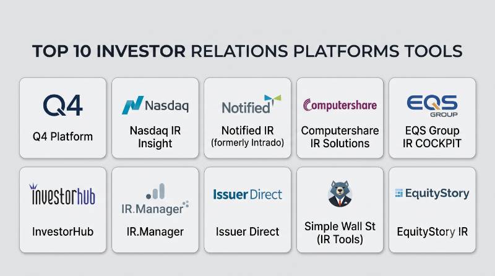This screenshot has height=276, width=495.
Task: Click the Issuer Direct caption text
Action: coord(247,232)
